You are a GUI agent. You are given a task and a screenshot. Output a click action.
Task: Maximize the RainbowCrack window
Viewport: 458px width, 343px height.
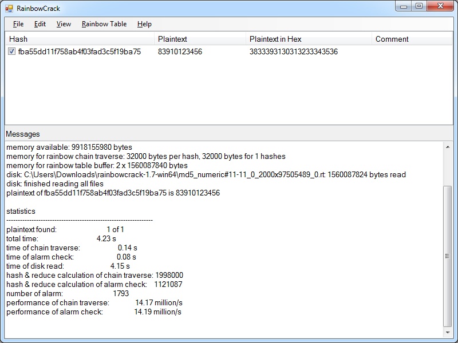pos(419,6)
